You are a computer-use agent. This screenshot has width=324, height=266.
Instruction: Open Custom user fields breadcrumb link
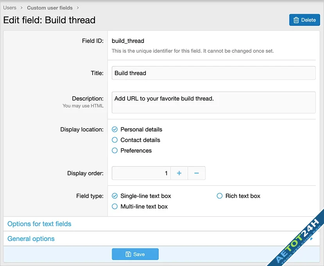coord(50,8)
